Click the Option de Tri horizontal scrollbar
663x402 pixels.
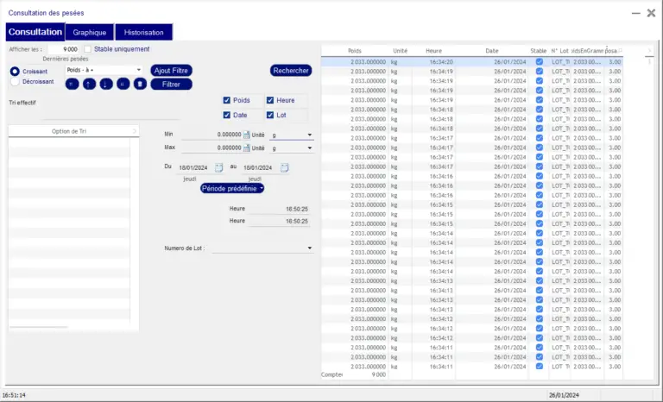coord(38,327)
